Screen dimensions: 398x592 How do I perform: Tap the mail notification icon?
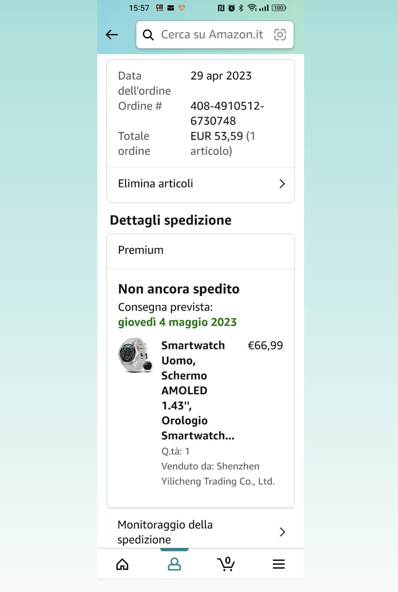pos(170,8)
